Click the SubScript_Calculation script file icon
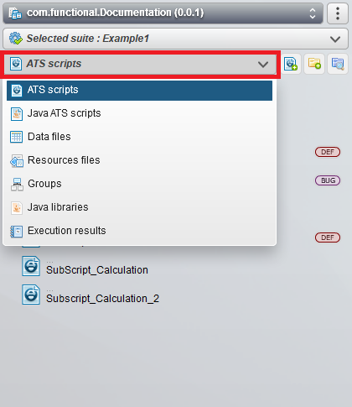The height and width of the screenshot is (407, 352). (31, 266)
